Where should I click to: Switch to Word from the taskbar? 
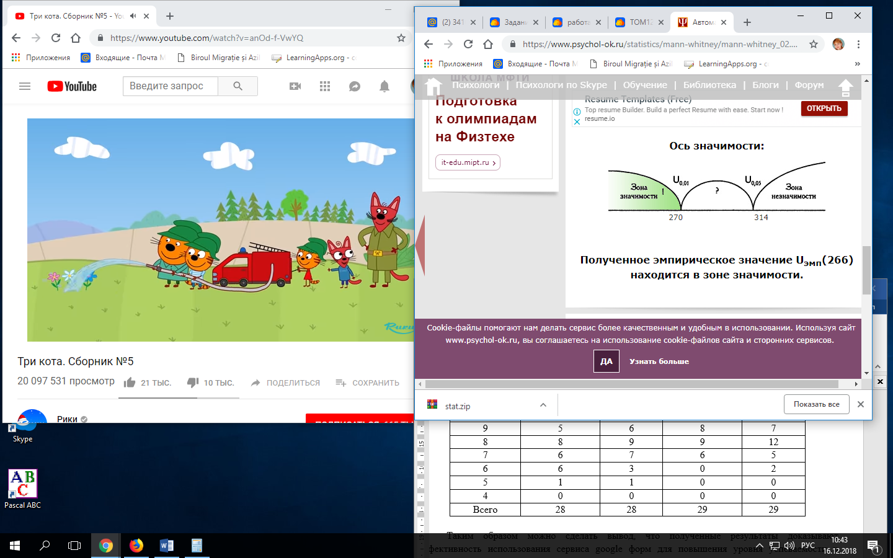pos(166,546)
